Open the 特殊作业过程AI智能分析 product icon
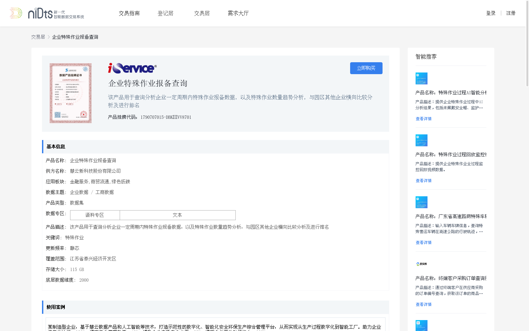 (422, 78)
